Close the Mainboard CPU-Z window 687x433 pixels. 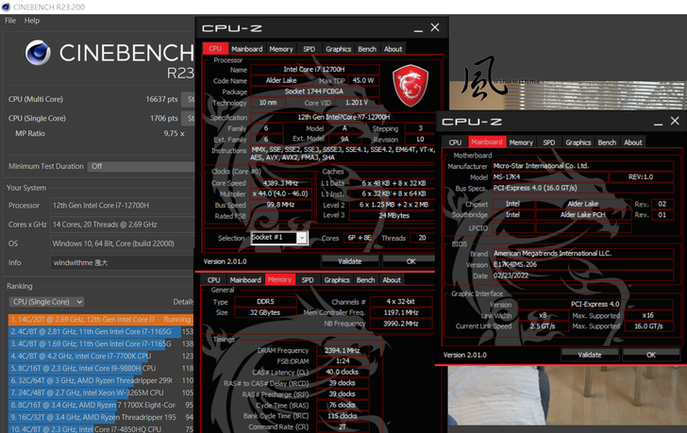coord(674,122)
